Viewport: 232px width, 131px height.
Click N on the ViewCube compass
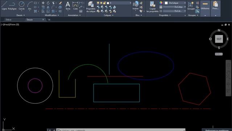pyautogui.click(x=219, y=30)
